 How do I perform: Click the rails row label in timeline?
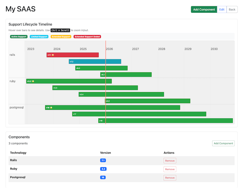click(12, 55)
